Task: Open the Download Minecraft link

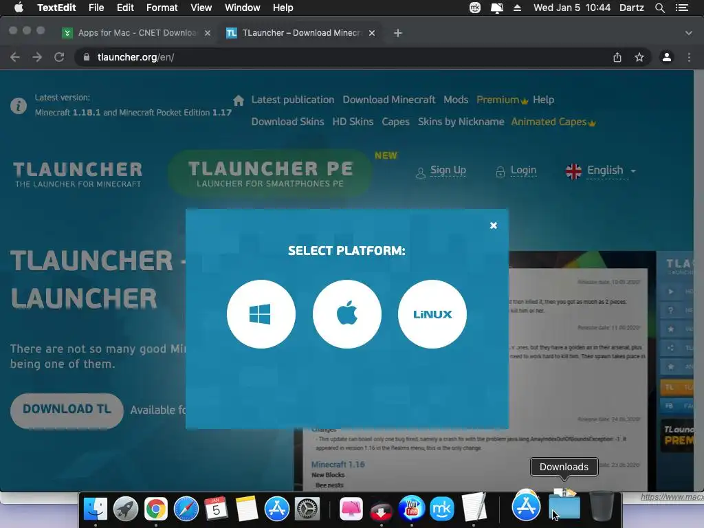Action: 389,100
